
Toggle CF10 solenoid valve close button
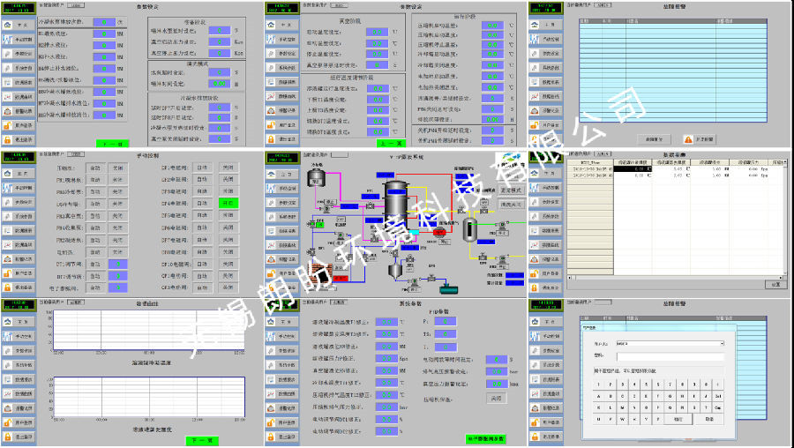point(228,264)
